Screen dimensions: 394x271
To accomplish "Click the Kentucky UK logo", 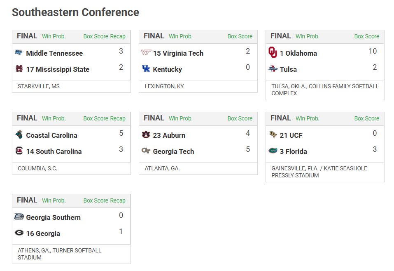I will pos(146,68).
